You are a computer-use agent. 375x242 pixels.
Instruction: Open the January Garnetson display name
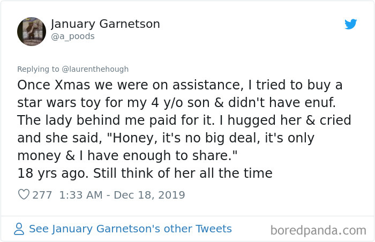pos(106,24)
